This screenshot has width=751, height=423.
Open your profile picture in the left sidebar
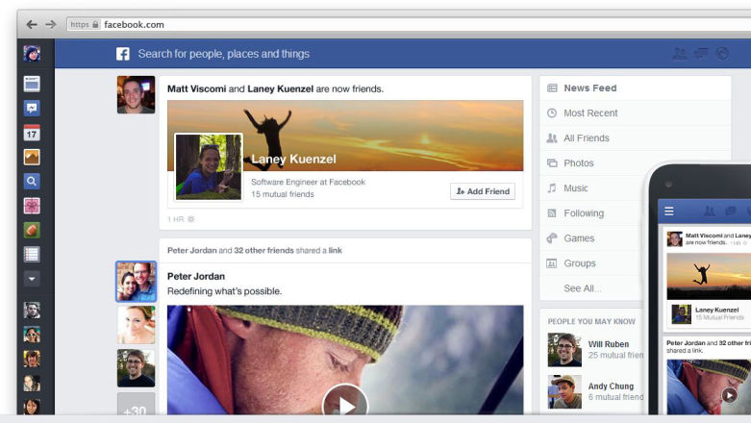pos(32,53)
